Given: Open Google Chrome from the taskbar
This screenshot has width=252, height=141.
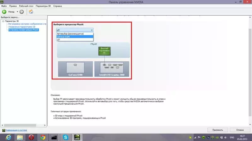Looking at the screenshot, I should click(43, 137).
